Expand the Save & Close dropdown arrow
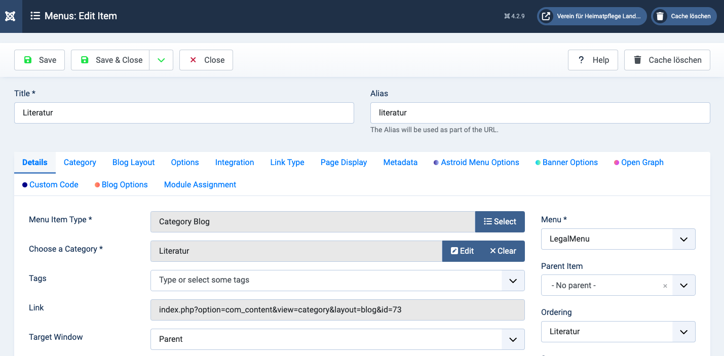 [161, 60]
